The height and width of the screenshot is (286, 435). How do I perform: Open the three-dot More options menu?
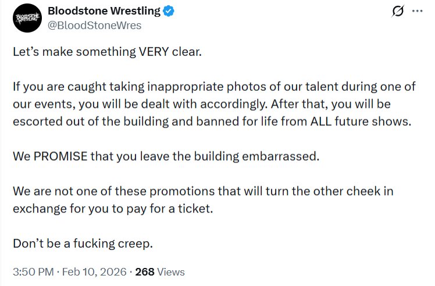coord(418,12)
